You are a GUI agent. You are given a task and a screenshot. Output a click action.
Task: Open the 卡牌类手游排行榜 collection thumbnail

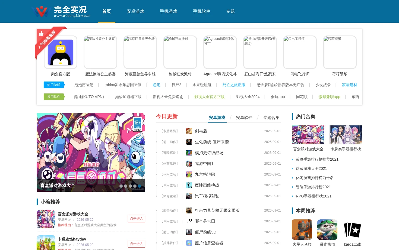(346, 135)
